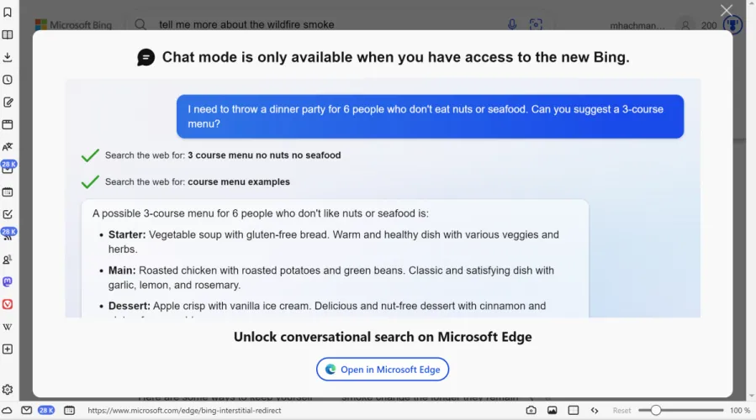The width and height of the screenshot is (756, 420).
Task: Open Vivaldi settings gear icon
Action: coord(8,390)
